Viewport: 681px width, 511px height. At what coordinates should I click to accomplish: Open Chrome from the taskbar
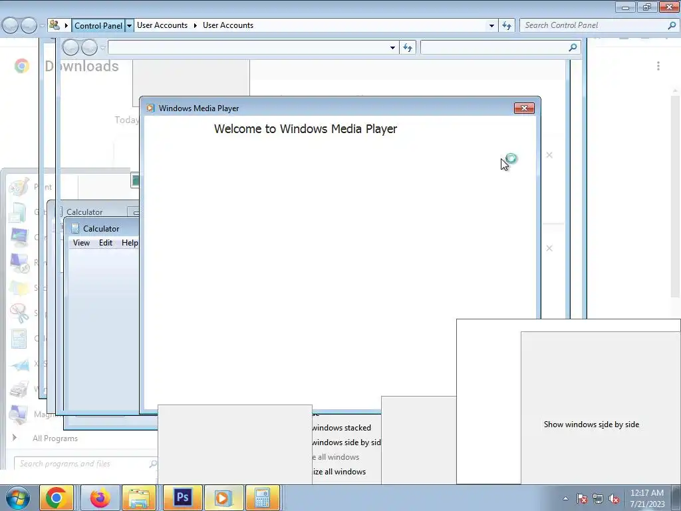tap(56, 498)
